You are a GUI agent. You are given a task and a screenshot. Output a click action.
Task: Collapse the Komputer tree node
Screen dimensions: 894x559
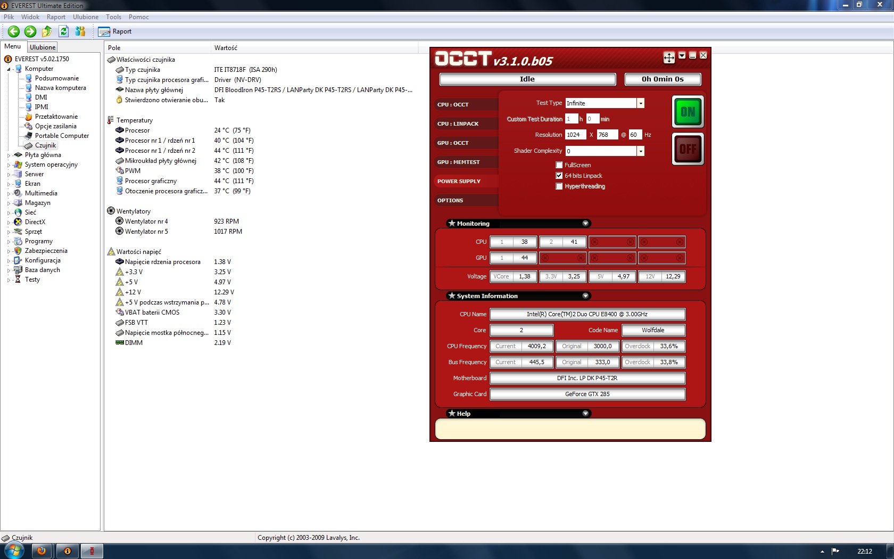(x=9, y=69)
